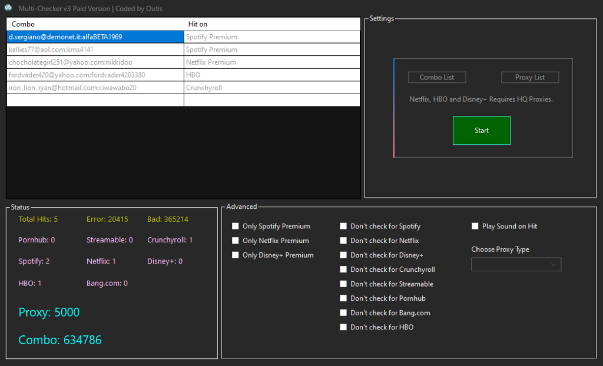Select the highlighted row's Spotify Premium cell
This screenshot has height=366, width=603.
[x=272, y=37]
